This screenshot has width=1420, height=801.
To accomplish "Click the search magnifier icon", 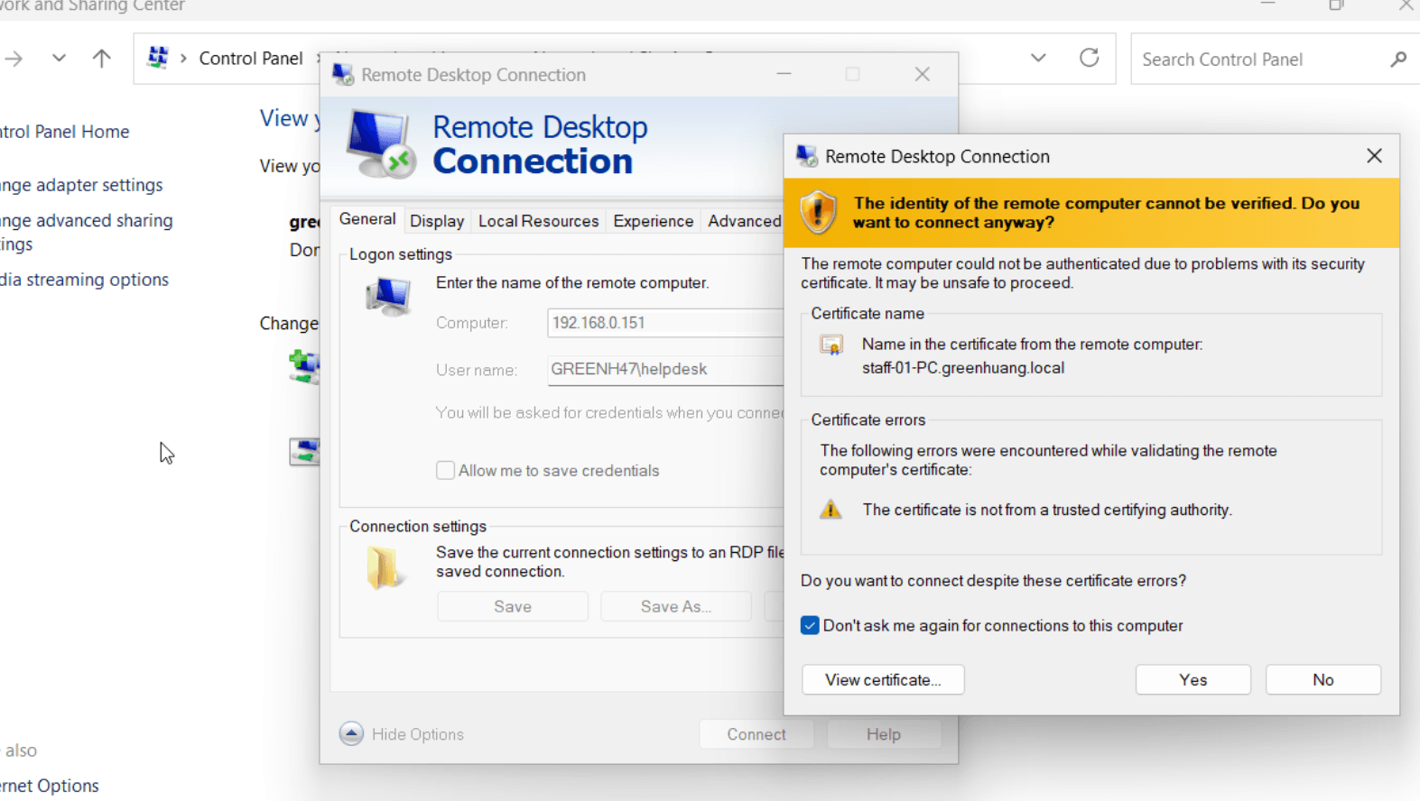I will click(x=1398, y=60).
